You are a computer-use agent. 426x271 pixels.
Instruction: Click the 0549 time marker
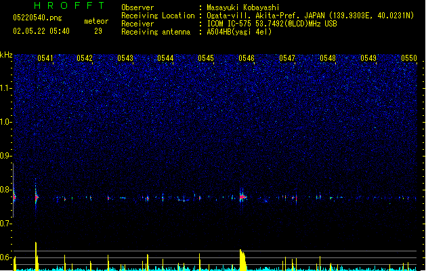click(x=368, y=58)
